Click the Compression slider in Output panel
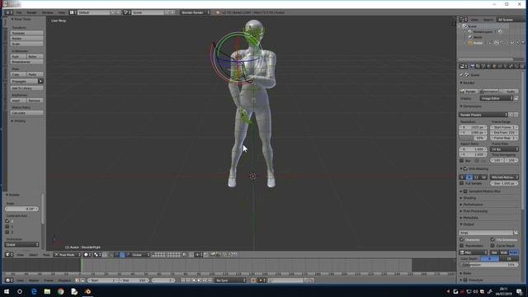This screenshot has height=297, width=528. 489,265
